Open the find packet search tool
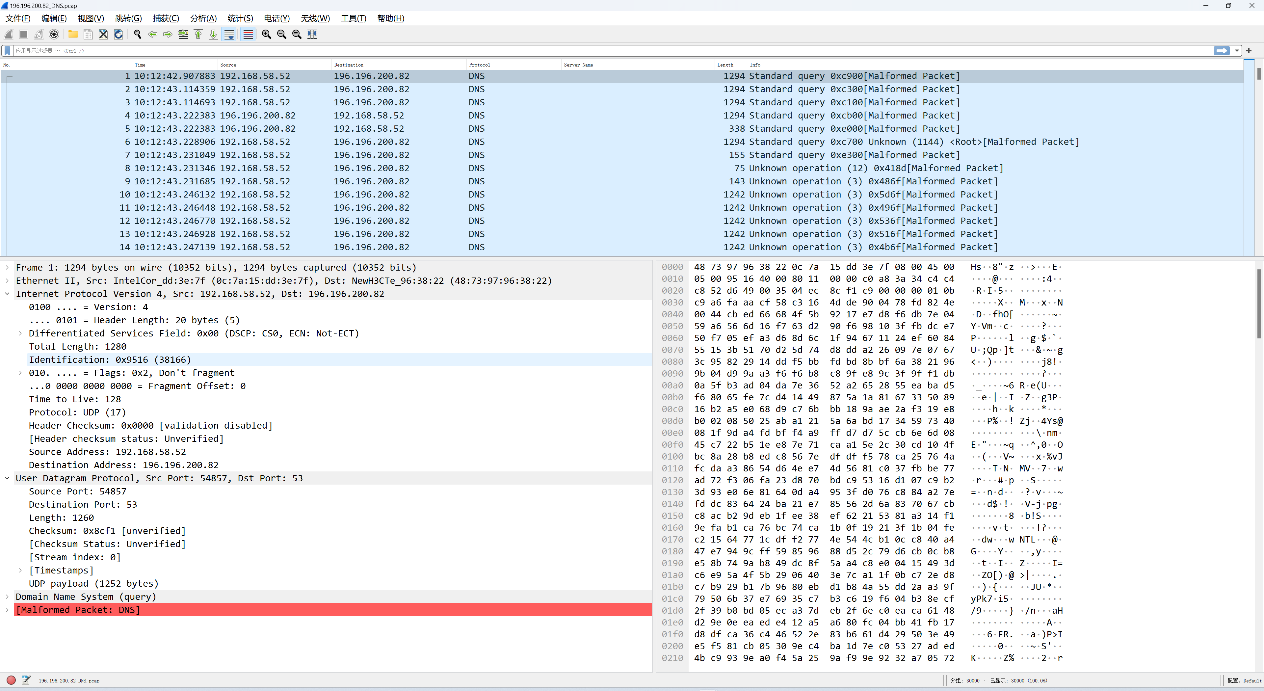 click(137, 34)
